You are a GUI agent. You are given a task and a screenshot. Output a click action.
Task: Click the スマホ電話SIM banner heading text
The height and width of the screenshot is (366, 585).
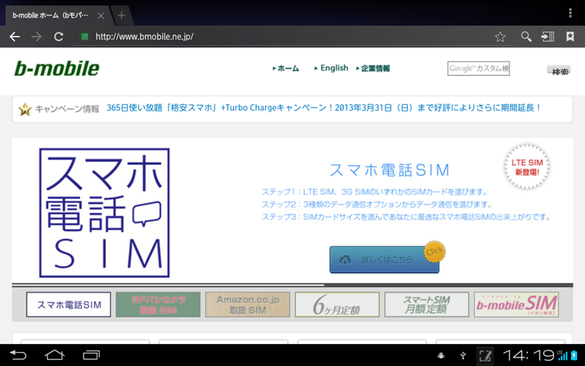[389, 170]
